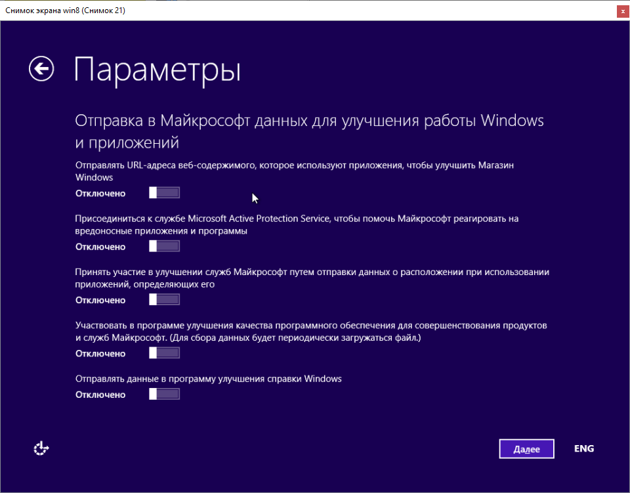The width and height of the screenshot is (630, 493).
Task: Open the Ease of Access icon
Action: (41, 448)
